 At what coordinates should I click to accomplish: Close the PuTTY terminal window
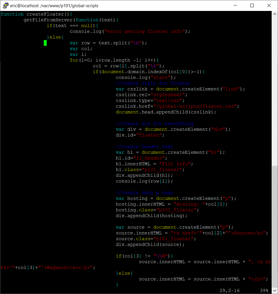(x=269, y=6)
